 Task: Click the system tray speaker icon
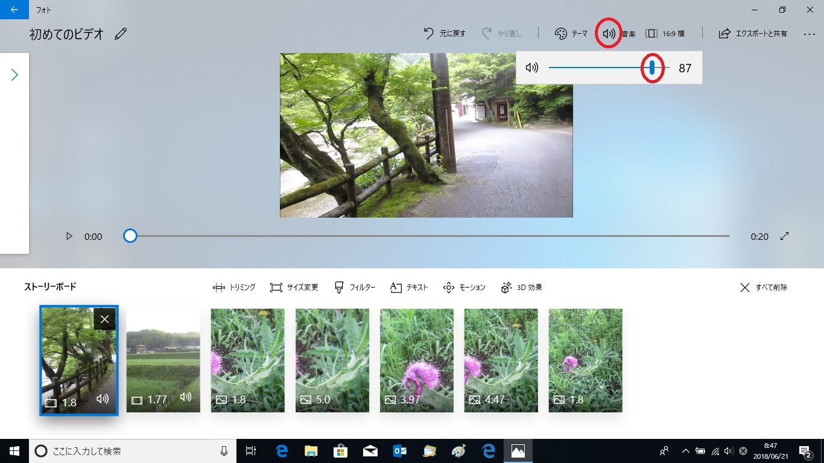pos(729,451)
